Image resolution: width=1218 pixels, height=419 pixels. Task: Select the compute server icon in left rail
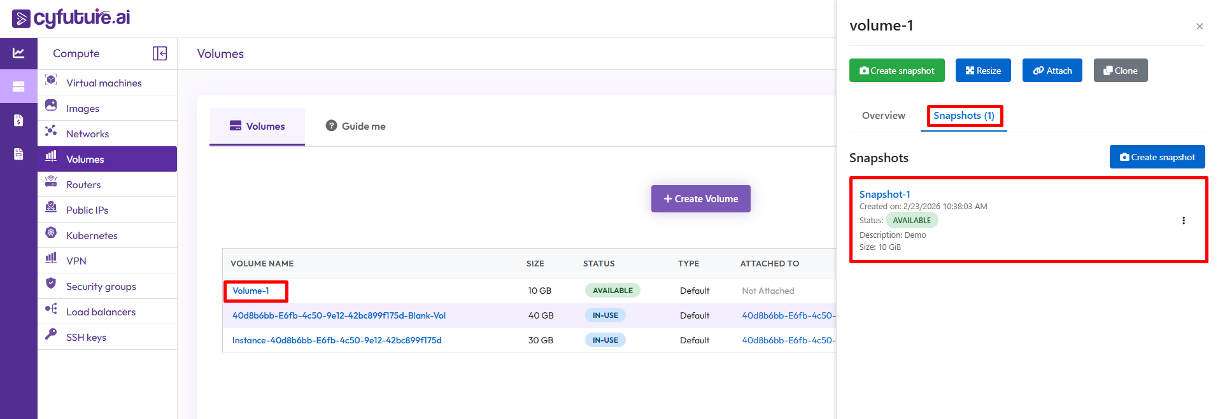coord(18,86)
